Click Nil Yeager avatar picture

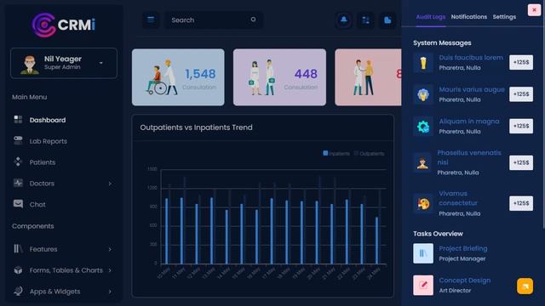click(30, 65)
